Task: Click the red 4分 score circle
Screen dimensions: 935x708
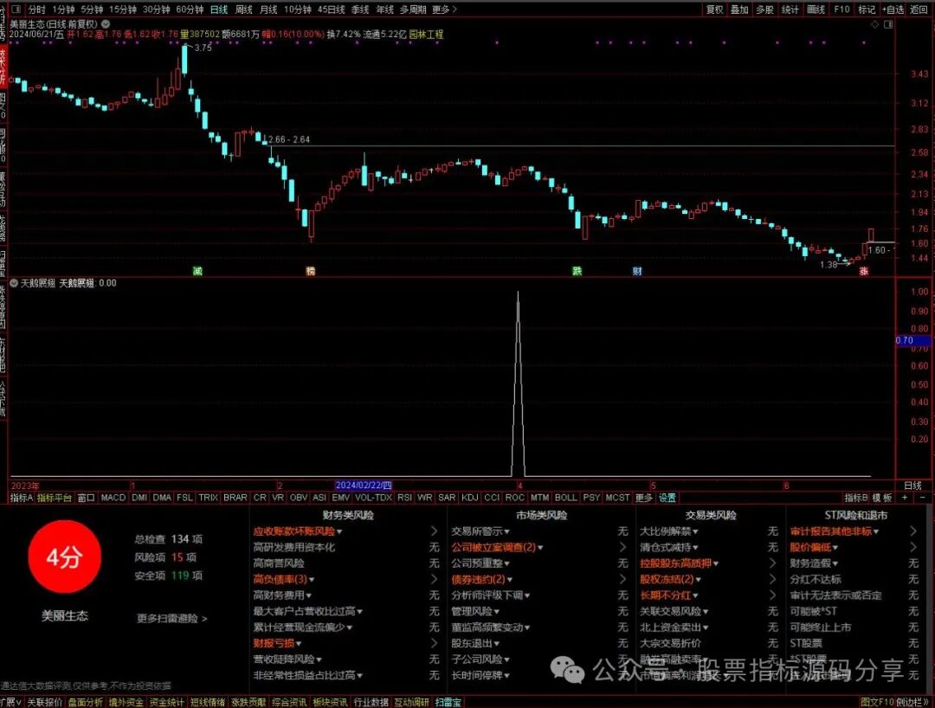Action: pyautogui.click(x=64, y=557)
